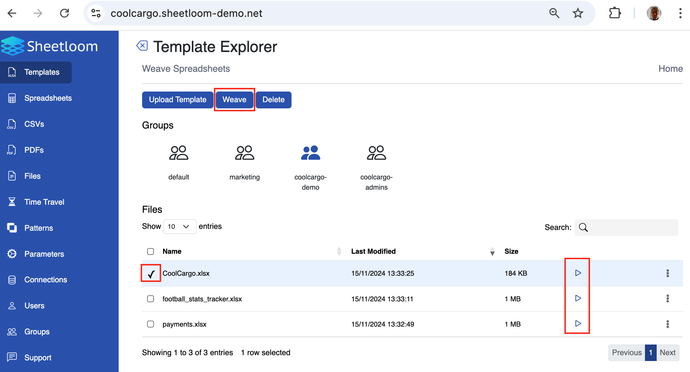
Task: Click the Connections database icon
Action: (12, 279)
